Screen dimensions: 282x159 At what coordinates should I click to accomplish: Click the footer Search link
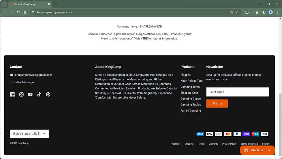[x=266, y=144]
